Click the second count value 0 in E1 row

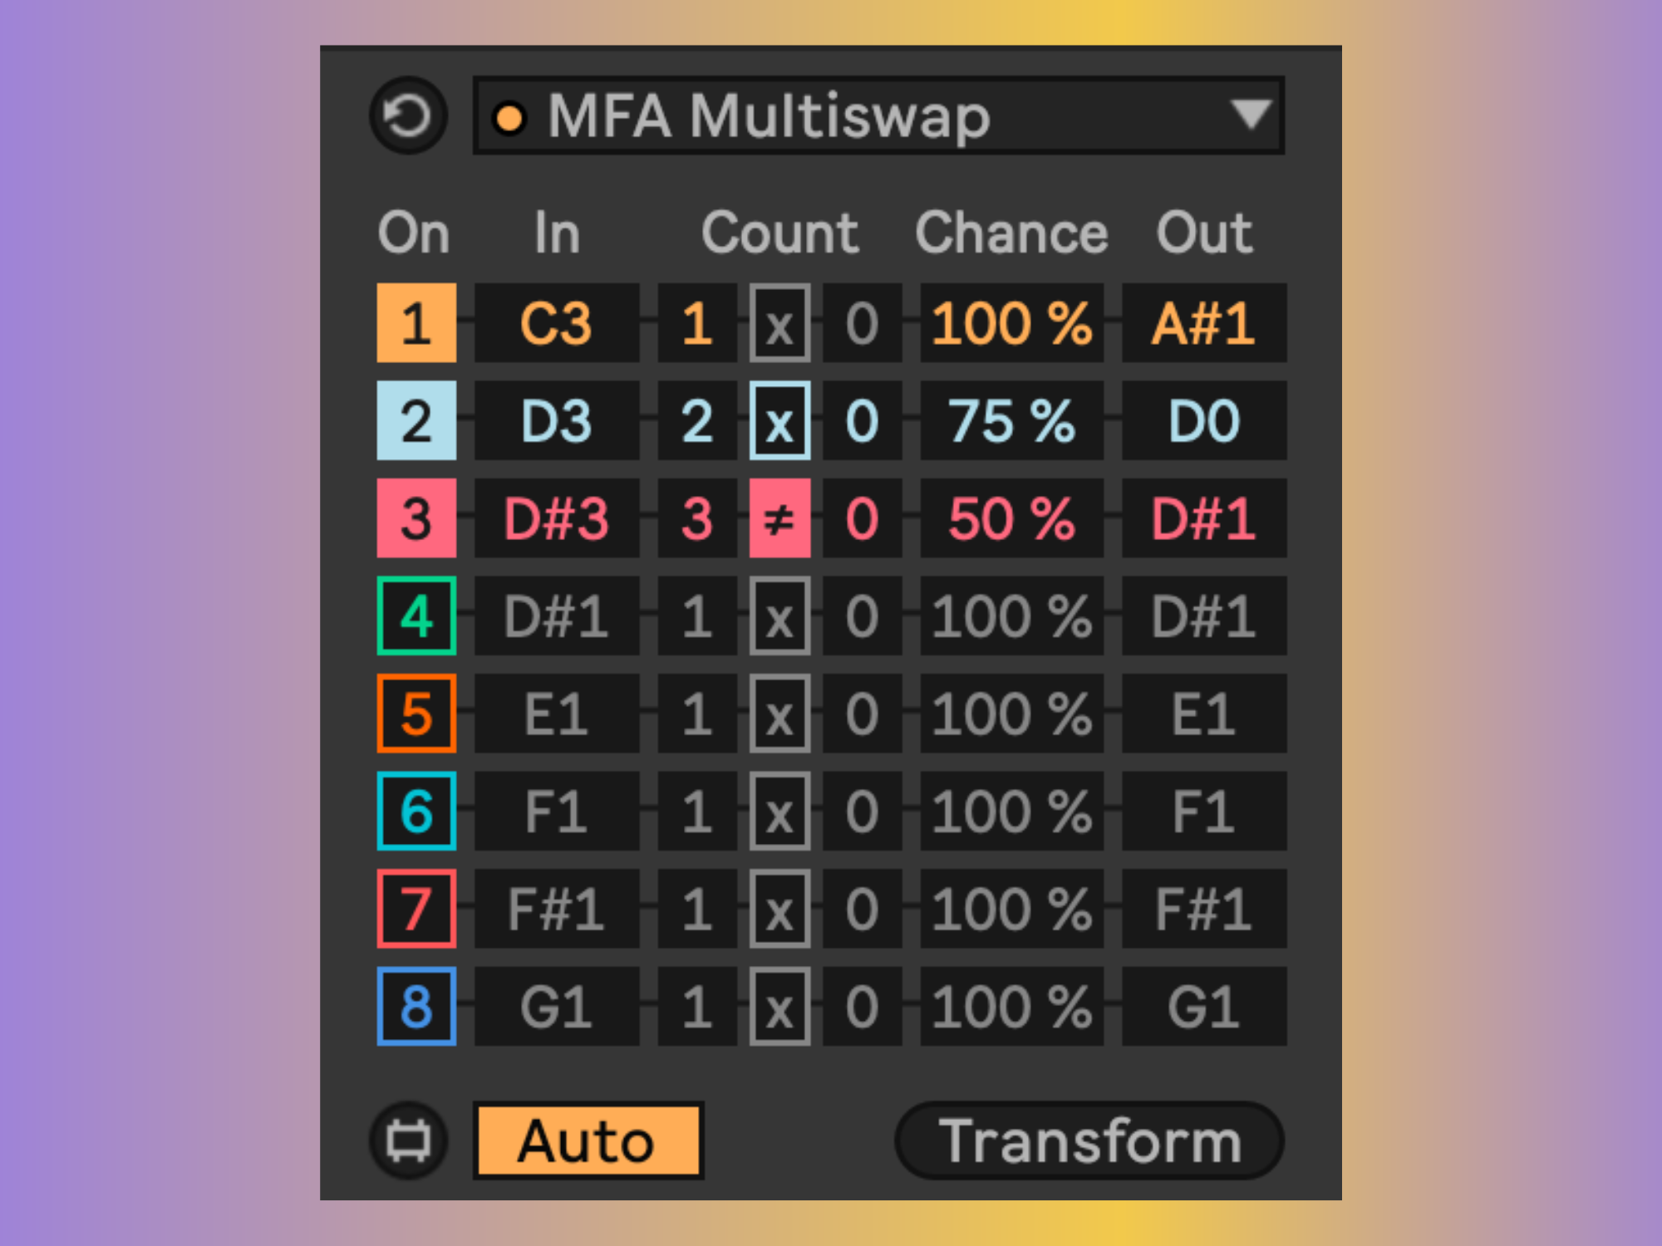(862, 714)
